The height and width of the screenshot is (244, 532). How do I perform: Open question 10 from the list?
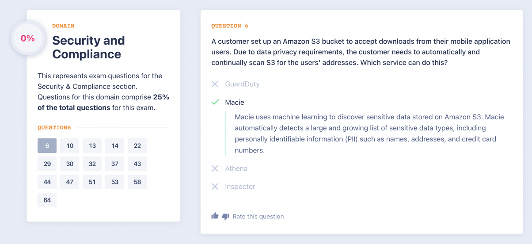[x=70, y=146]
